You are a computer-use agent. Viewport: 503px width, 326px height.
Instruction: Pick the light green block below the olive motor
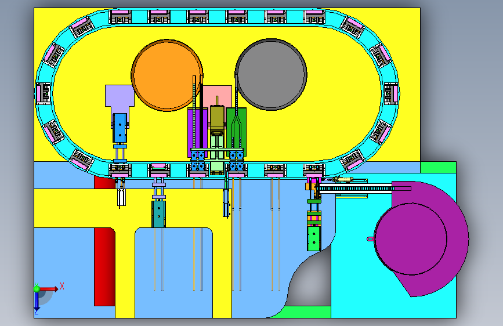(217, 168)
